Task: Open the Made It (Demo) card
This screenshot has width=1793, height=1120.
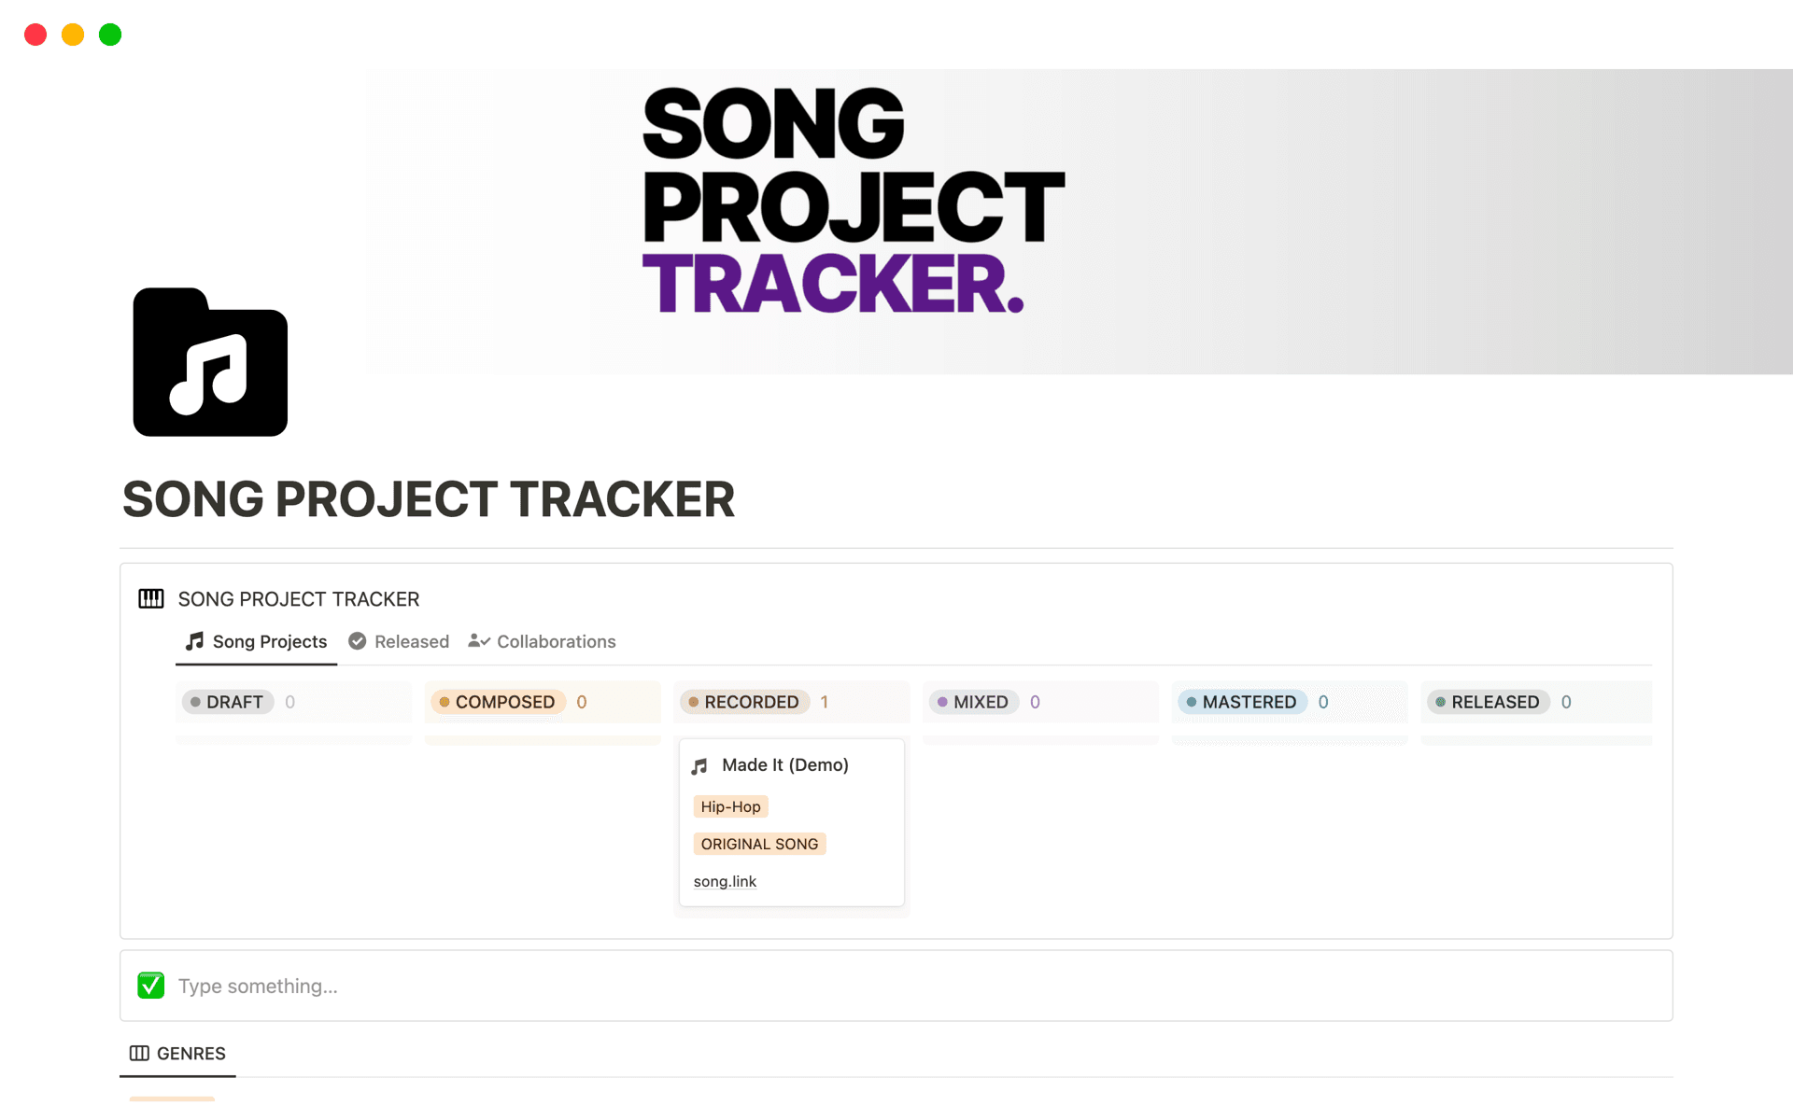Action: click(x=784, y=765)
